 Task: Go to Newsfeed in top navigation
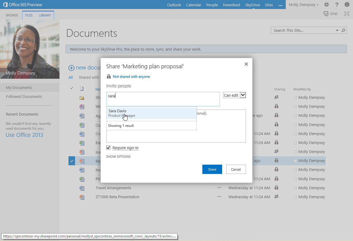232,5
